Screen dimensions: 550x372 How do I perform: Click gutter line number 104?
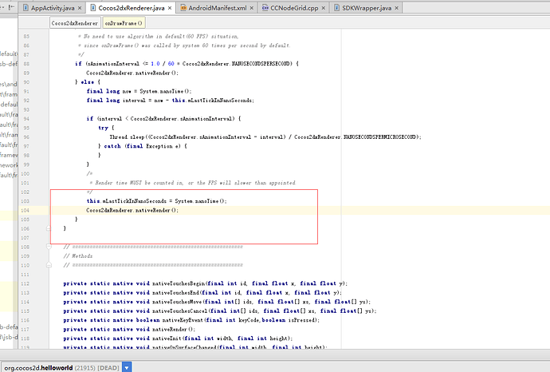click(x=26, y=211)
